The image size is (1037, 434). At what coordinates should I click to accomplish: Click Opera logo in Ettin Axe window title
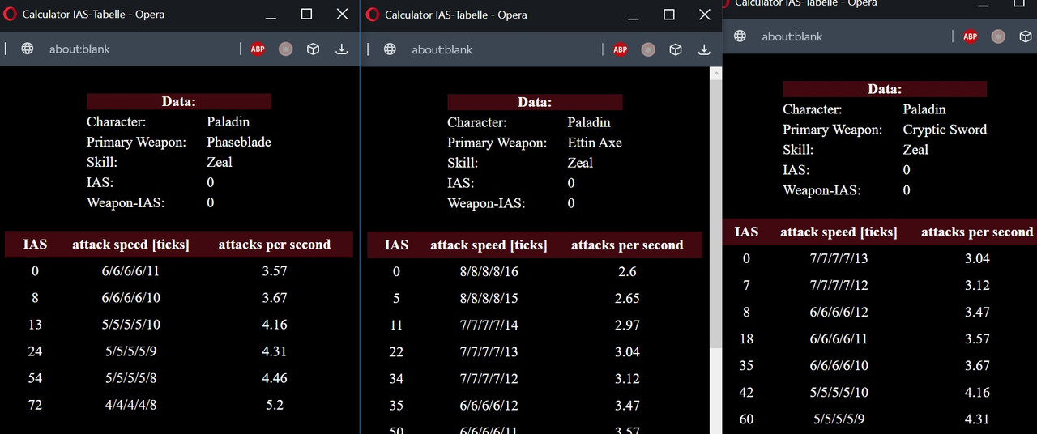[373, 15]
